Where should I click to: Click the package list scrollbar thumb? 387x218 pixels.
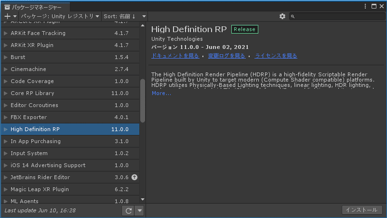tap(143, 101)
